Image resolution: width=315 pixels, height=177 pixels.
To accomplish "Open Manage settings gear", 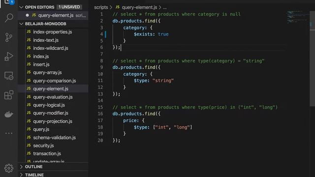I will 9,168.
